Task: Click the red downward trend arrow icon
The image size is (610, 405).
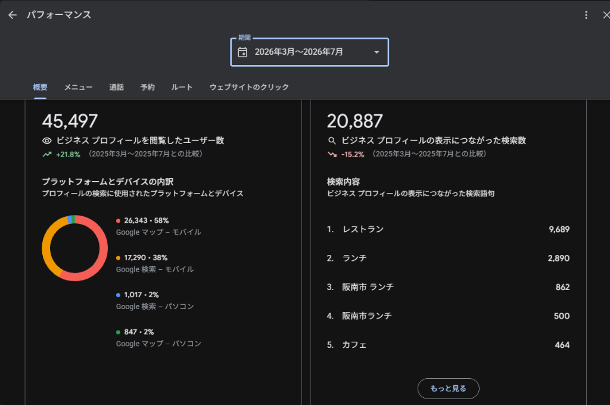Action: click(332, 154)
